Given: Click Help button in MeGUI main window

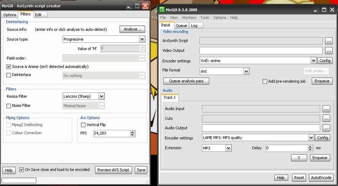Looking at the screenshot, I should (x=281, y=178).
